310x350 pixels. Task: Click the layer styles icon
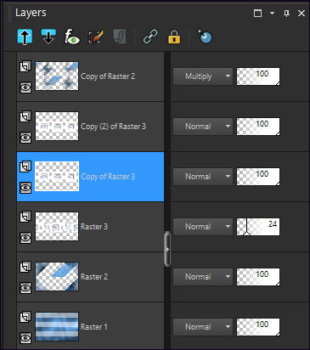[120, 37]
